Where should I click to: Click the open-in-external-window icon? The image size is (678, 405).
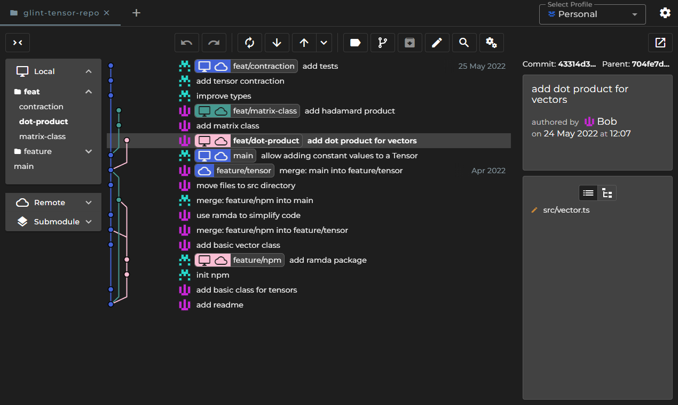tap(660, 43)
